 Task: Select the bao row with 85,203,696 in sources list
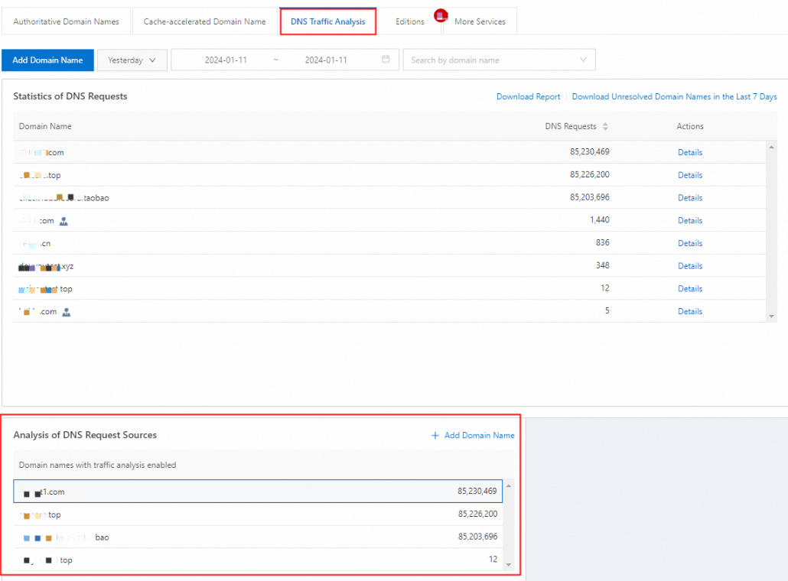click(x=258, y=537)
